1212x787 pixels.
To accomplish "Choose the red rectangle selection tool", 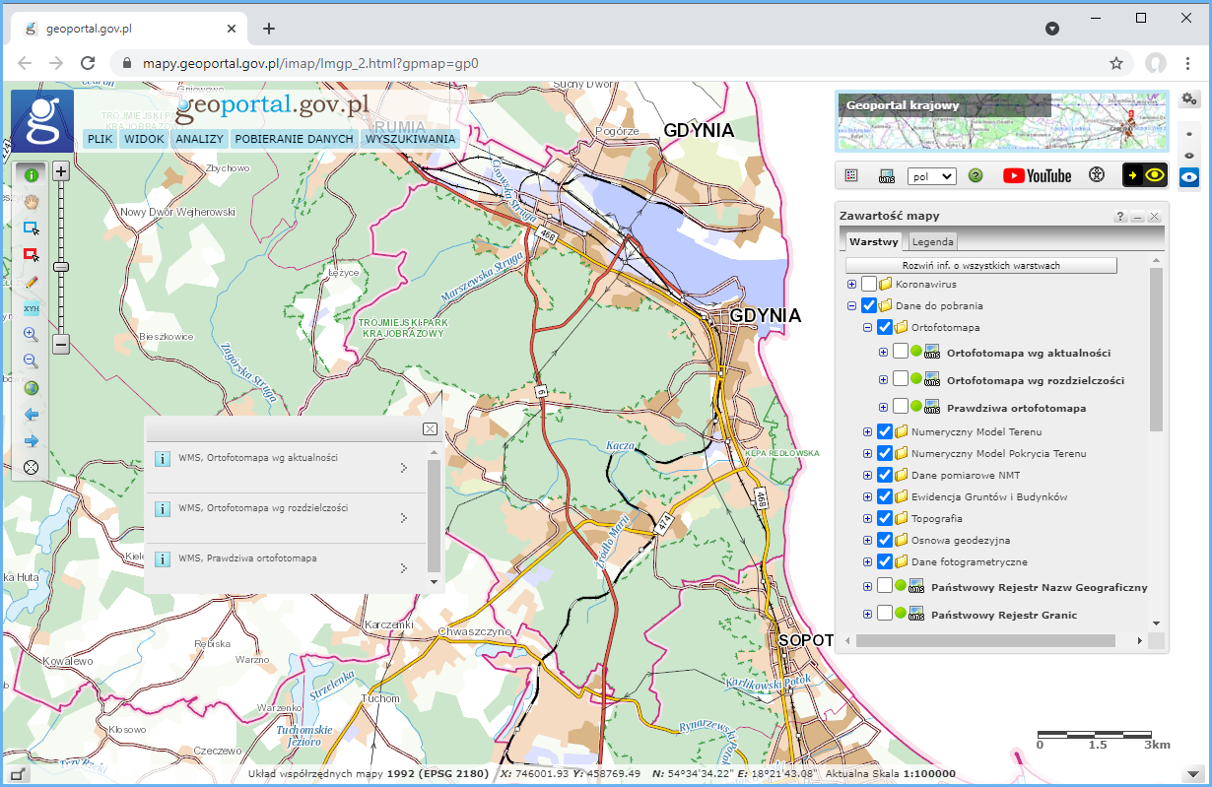I will tap(31, 254).
